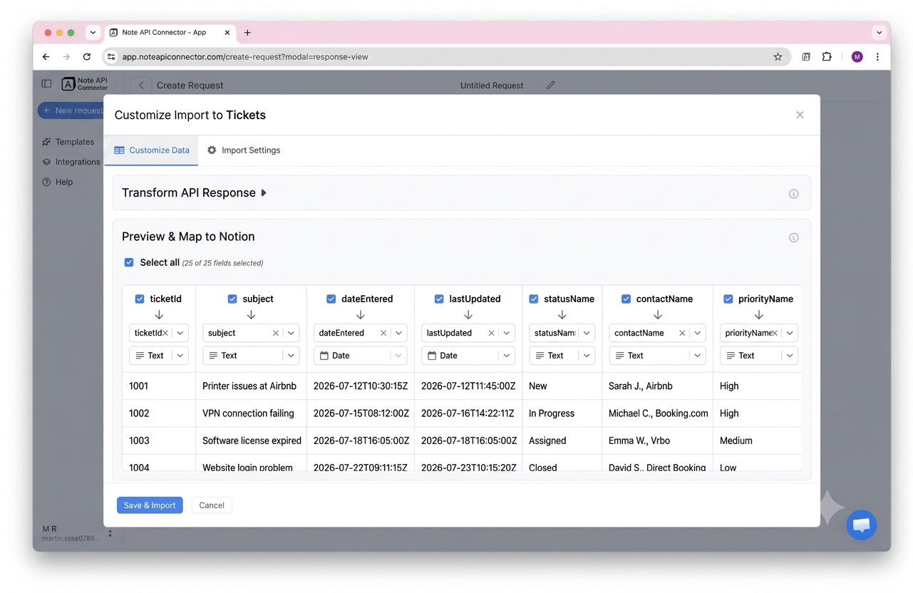Select ticket id cell '1003'
The width and height of the screenshot is (913, 593).
159,440
